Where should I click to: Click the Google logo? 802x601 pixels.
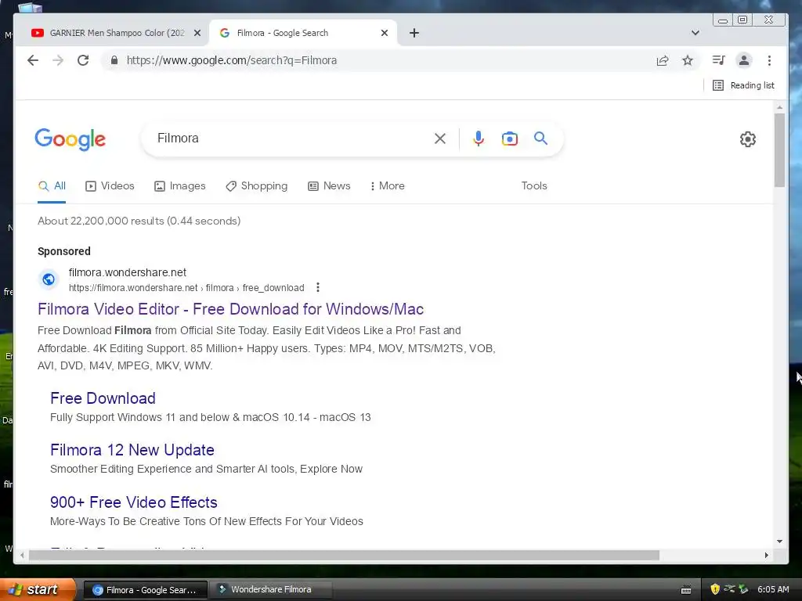(70, 139)
